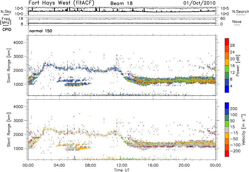
Task: Click the power colorbar tick value 28
Action: pos(232,45)
